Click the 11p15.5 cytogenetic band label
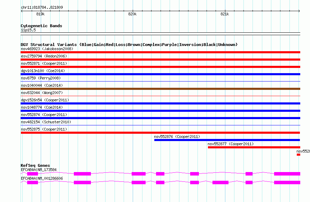Image resolution: width=310 pixels, height=202 pixels. coord(28,30)
